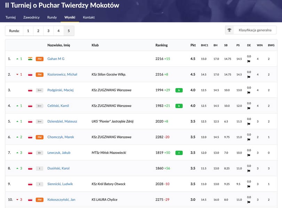Click the flag icon in Gahan M G's DE column

(249, 61)
